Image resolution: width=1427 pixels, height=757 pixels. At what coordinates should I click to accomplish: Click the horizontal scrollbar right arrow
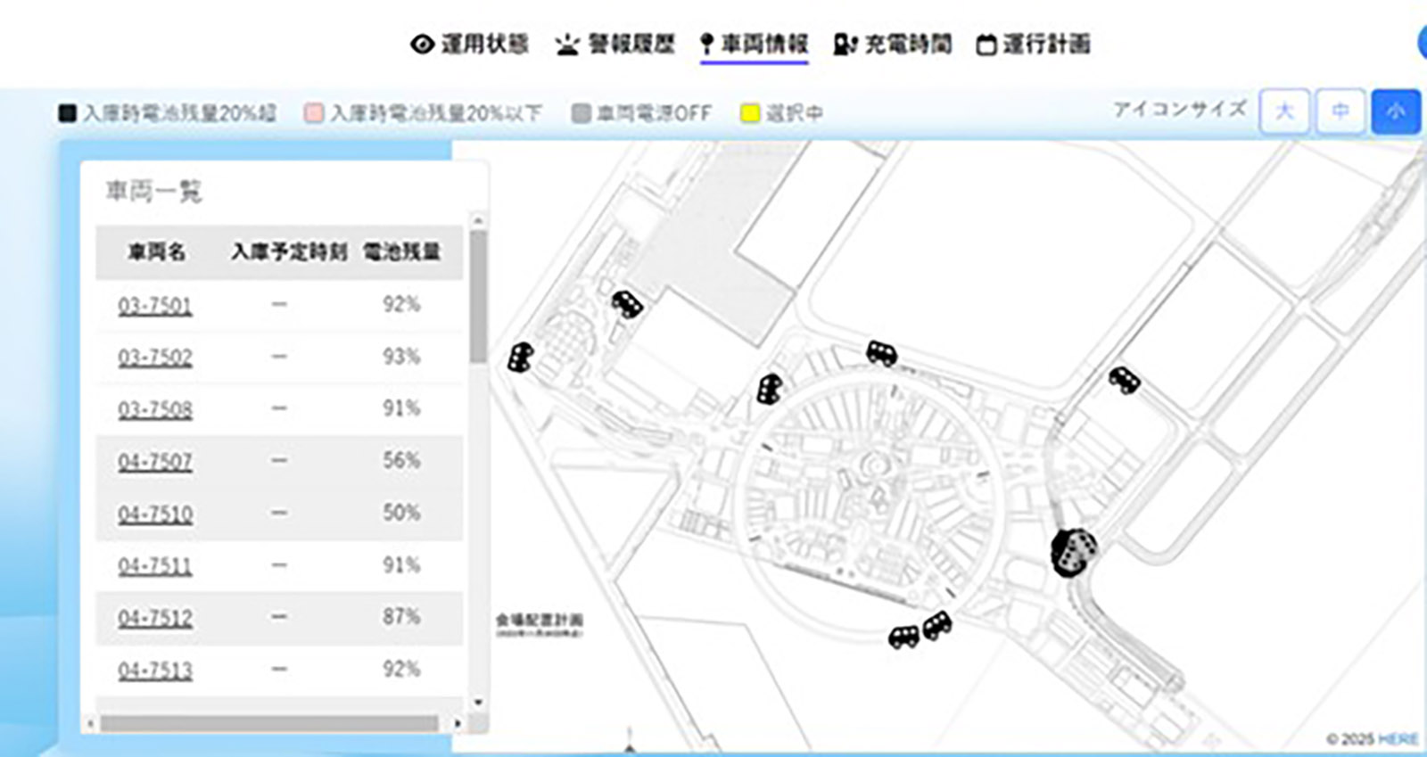point(458,723)
